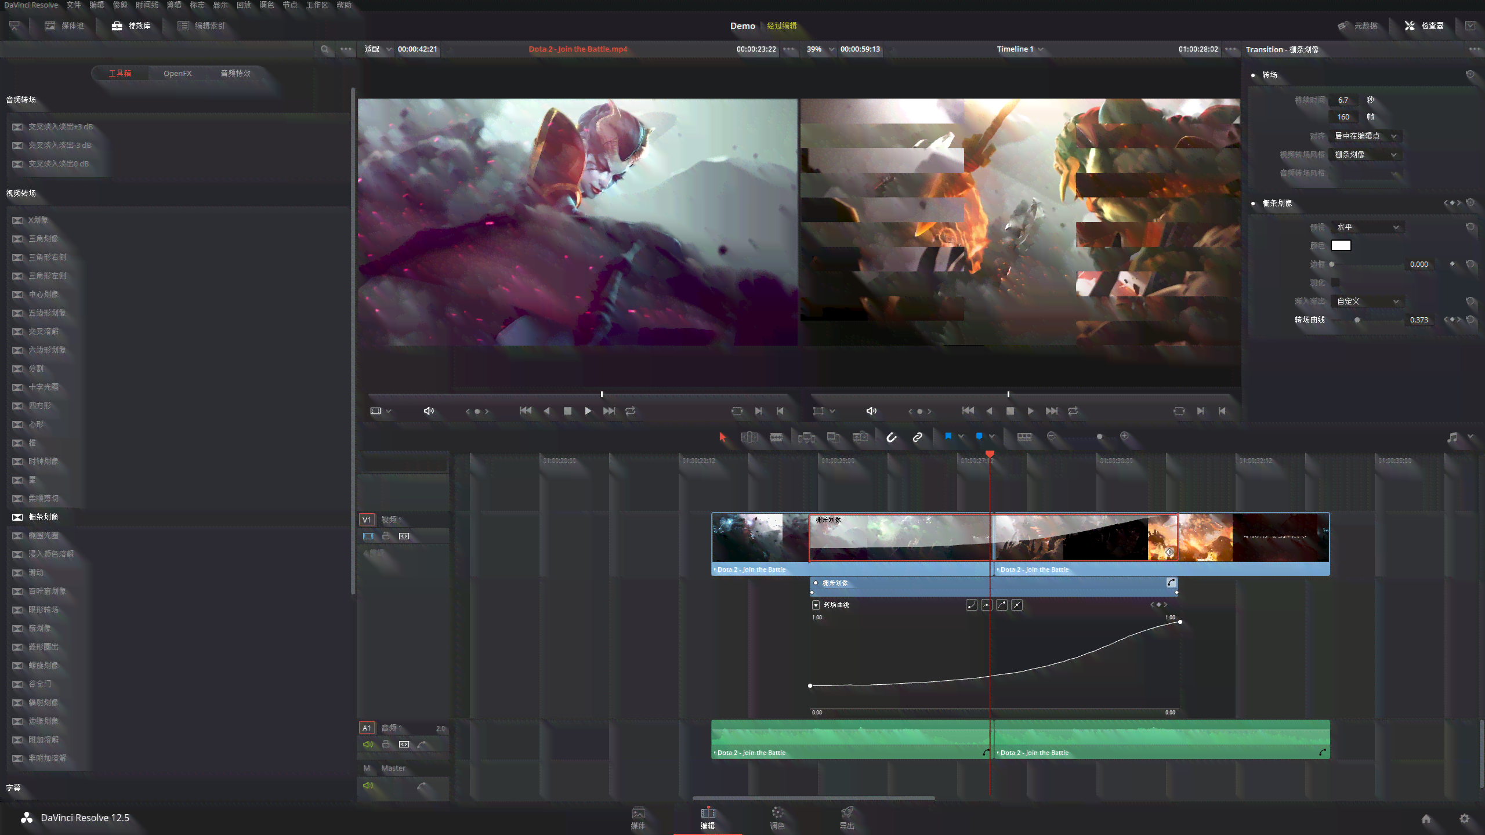Mute the A1 audio track speaker
The height and width of the screenshot is (835, 1485).
point(368,745)
